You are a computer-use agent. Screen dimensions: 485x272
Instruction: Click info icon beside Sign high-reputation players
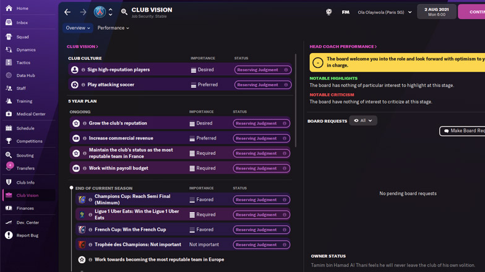(83, 70)
